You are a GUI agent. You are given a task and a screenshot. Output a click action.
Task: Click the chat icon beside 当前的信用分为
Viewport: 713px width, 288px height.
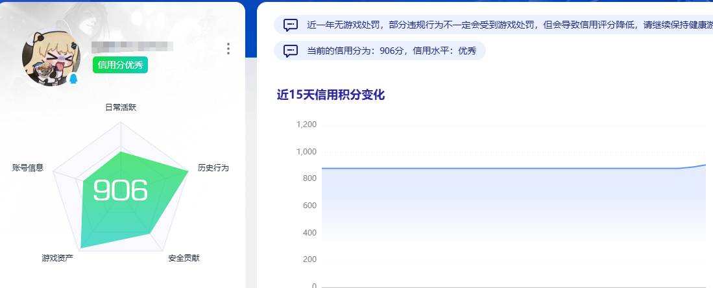291,51
